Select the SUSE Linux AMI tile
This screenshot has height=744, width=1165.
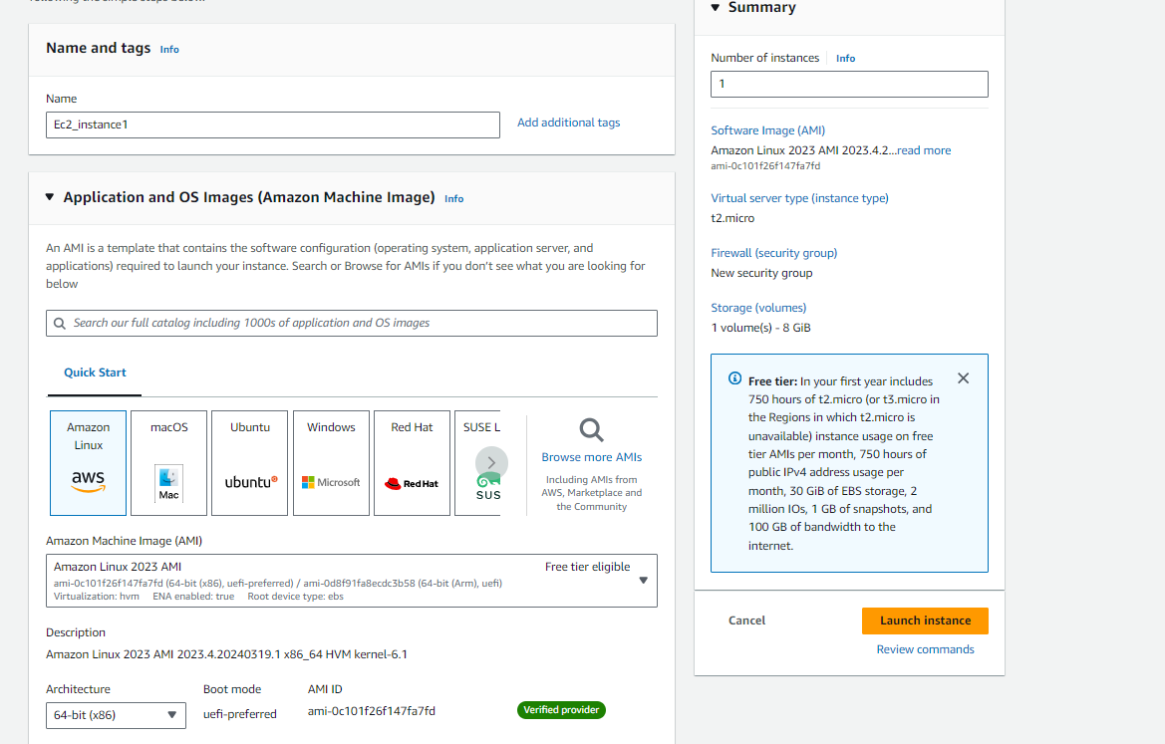[x=473, y=428]
